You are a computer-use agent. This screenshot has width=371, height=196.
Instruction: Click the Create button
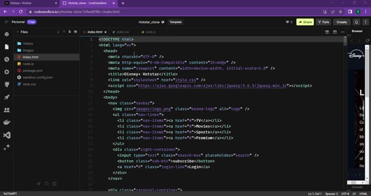[x=342, y=22]
